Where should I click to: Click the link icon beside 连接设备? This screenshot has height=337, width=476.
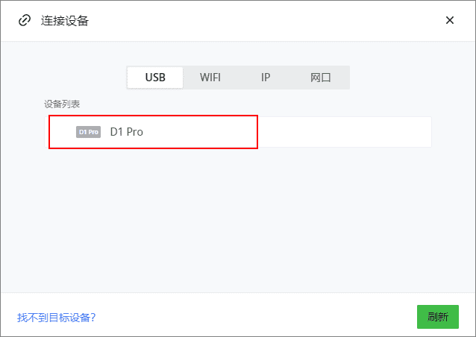tap(25, 20)
